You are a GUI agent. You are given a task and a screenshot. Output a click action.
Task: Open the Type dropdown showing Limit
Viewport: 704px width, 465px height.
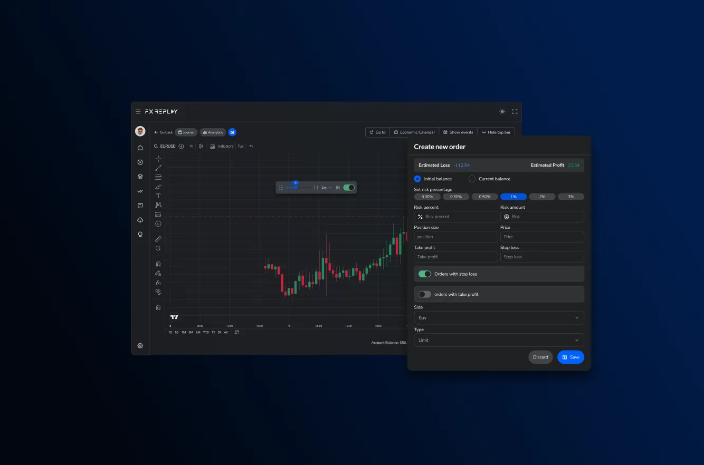[498, 340]
